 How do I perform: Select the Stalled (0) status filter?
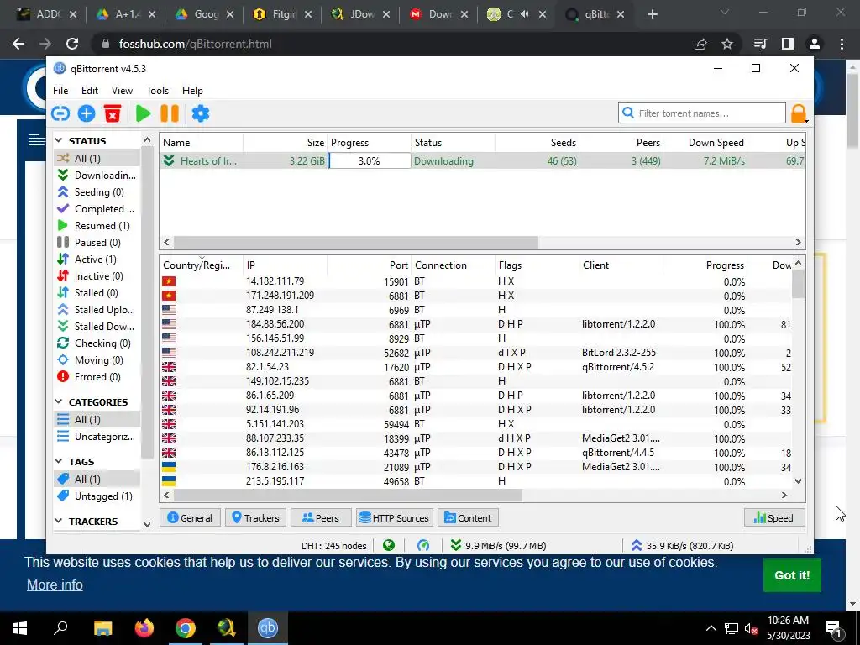(x=97, y=293)
